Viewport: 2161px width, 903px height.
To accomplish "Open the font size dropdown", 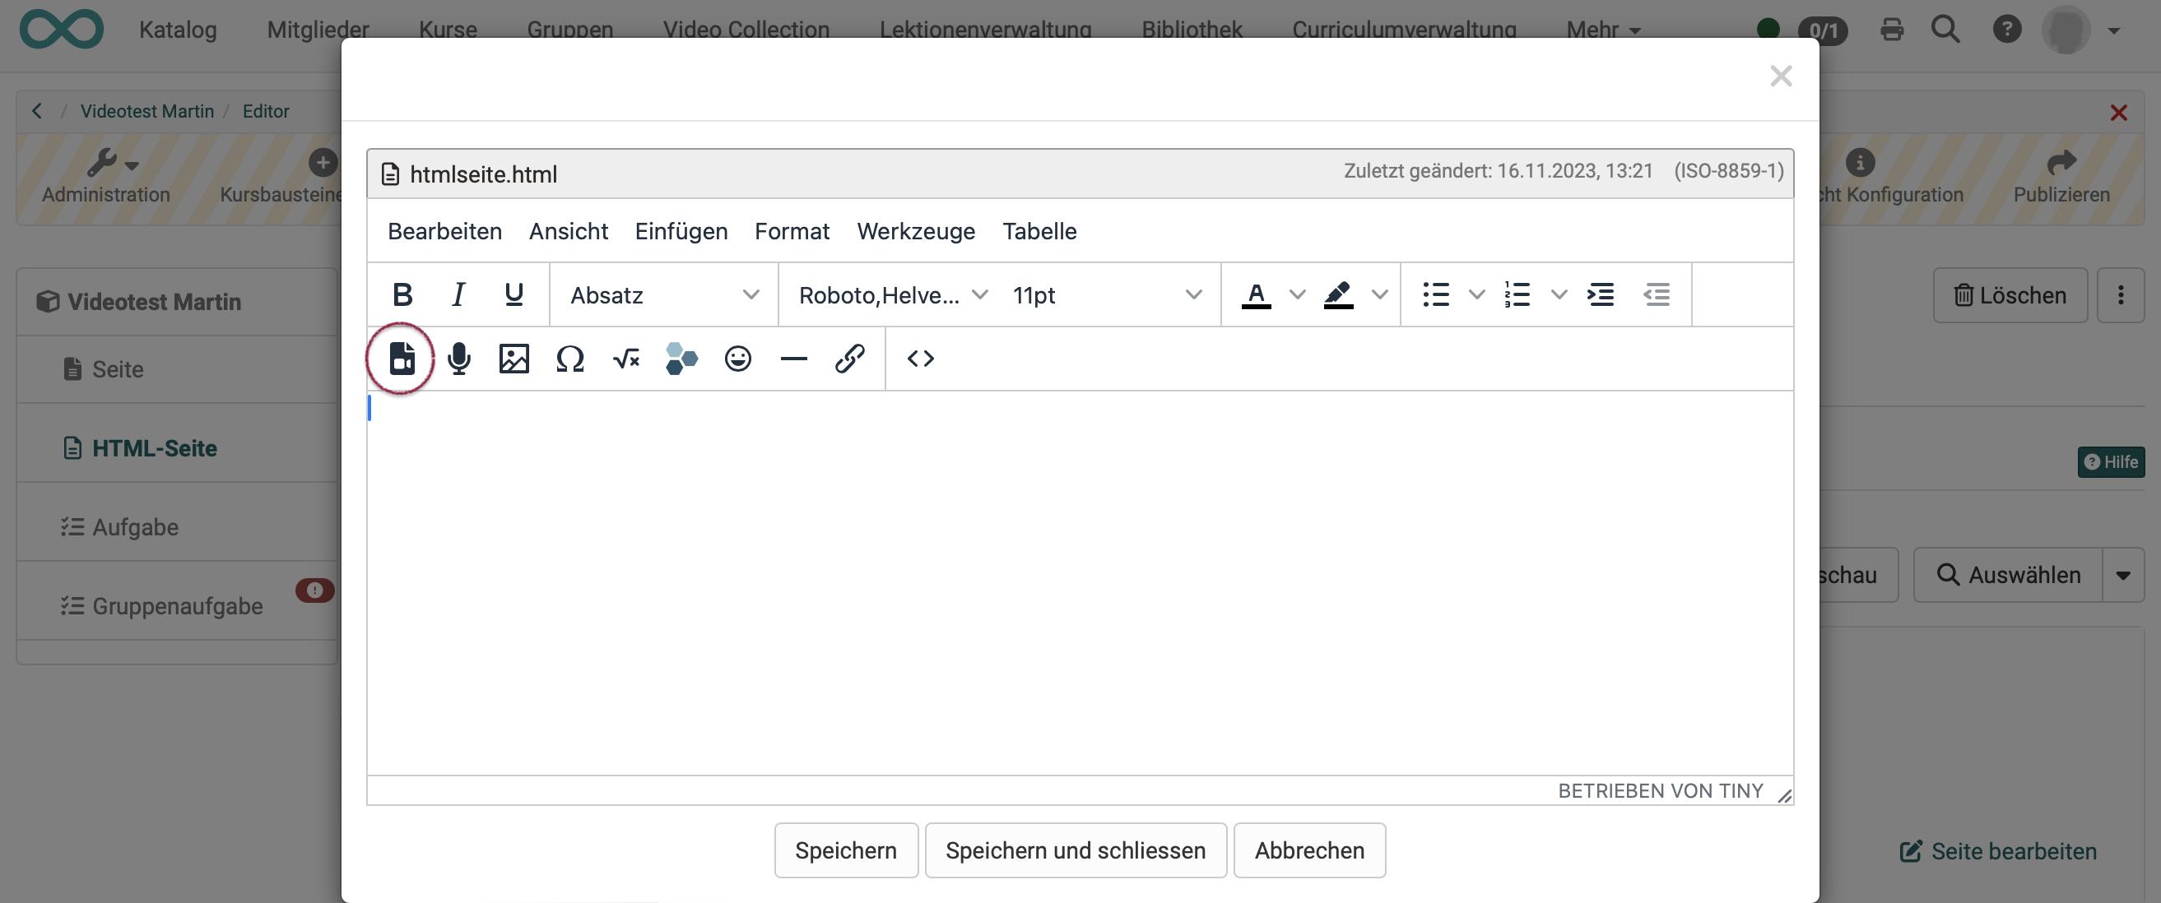I will click(x=1106, y=294).
